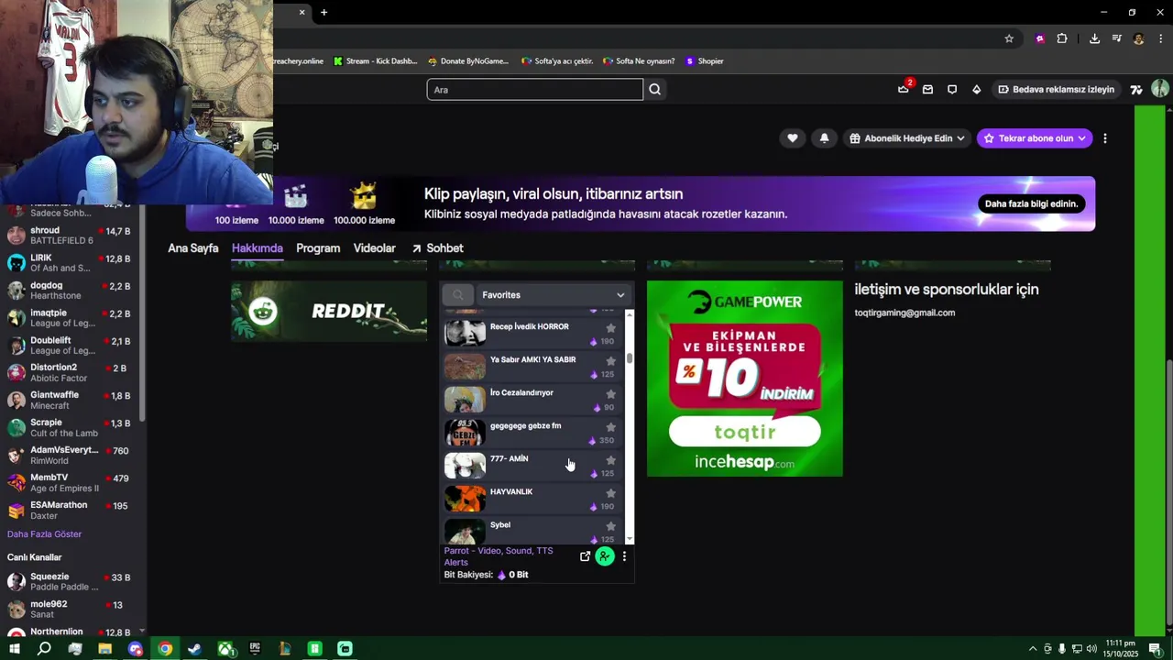This screenshot has height=660, width=1173.
Task: Play the gegegege gebze fm thumbnail
Action: point(465,433)
